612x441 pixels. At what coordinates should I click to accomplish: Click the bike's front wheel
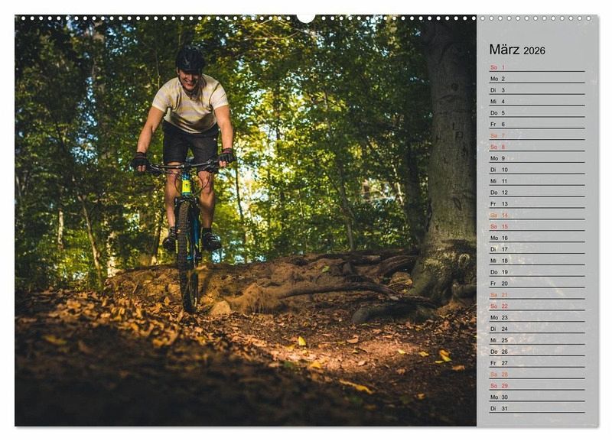click(188, 257)
